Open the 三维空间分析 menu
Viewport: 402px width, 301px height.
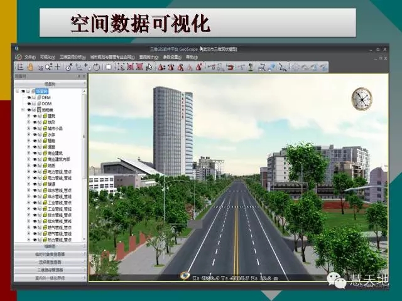pyautogui.click(x=73, y=56)
